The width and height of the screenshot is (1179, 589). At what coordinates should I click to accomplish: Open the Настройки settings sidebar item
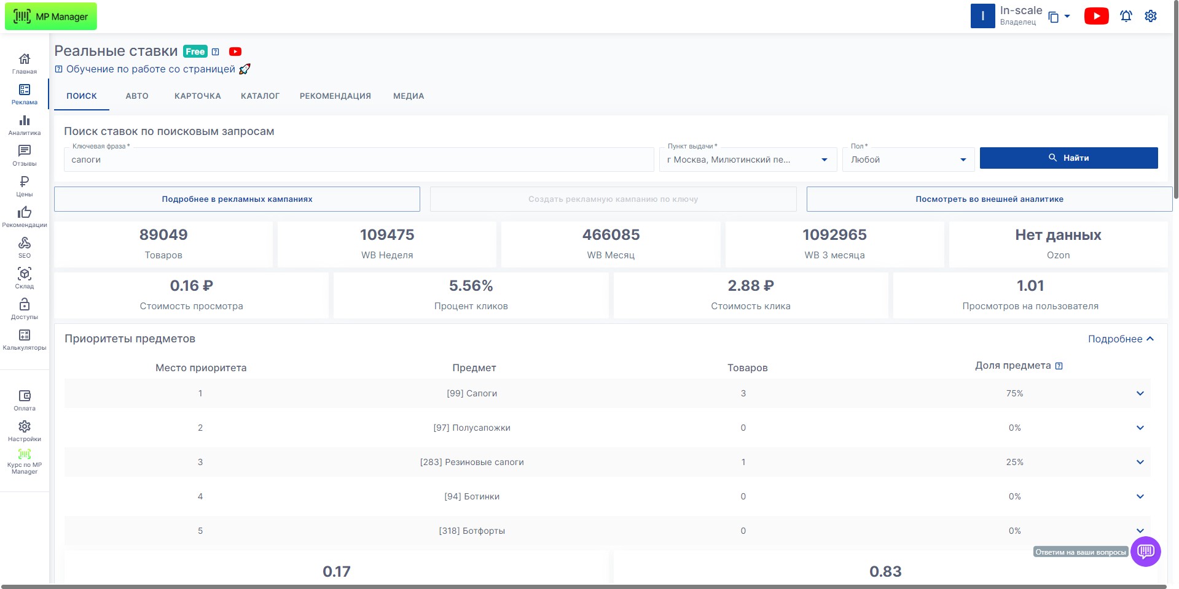(25, 431)
